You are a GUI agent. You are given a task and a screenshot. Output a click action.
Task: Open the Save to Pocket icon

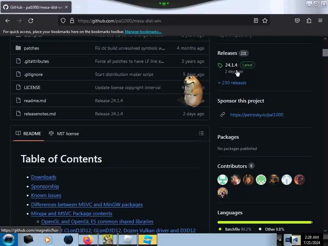pos(297,20)
